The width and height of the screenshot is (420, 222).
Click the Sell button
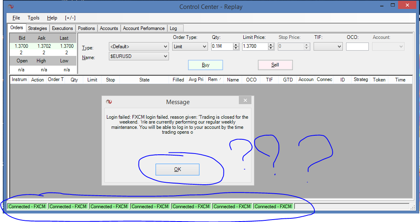tap(275, 65)
